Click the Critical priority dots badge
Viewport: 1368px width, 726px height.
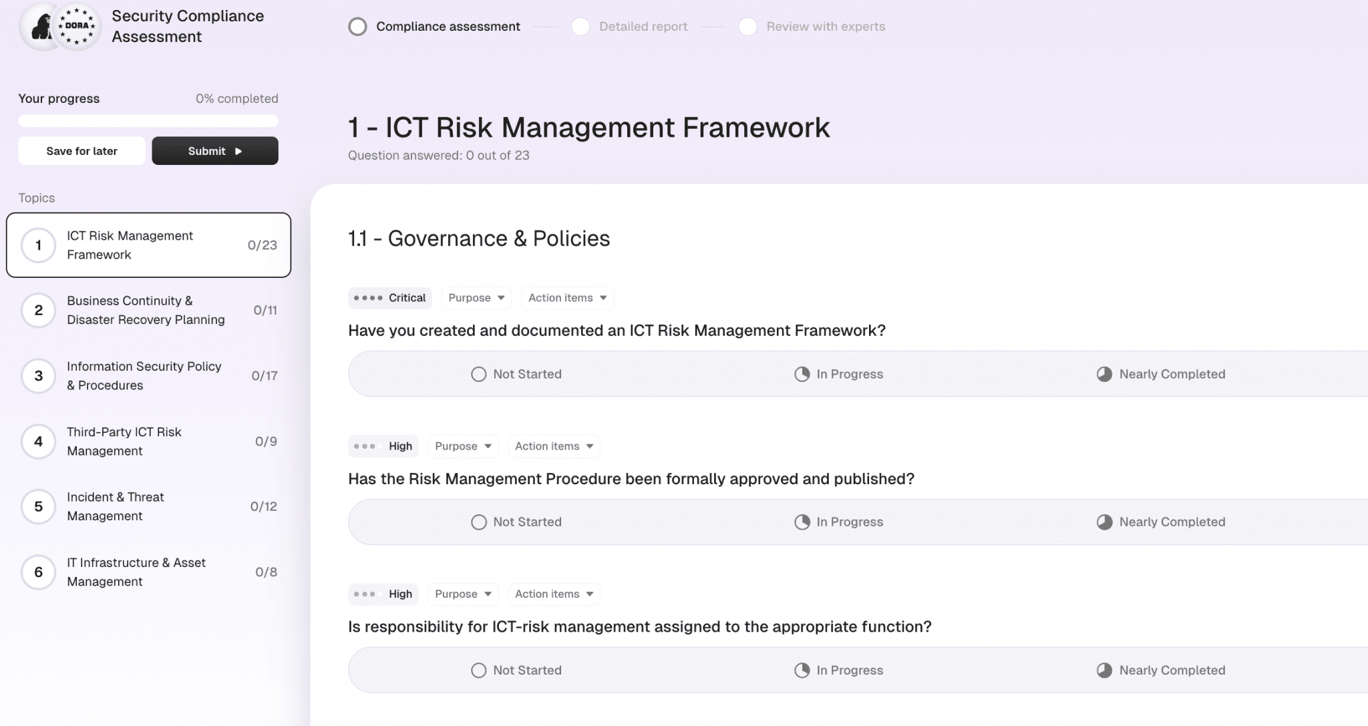(x=390, y=298)
